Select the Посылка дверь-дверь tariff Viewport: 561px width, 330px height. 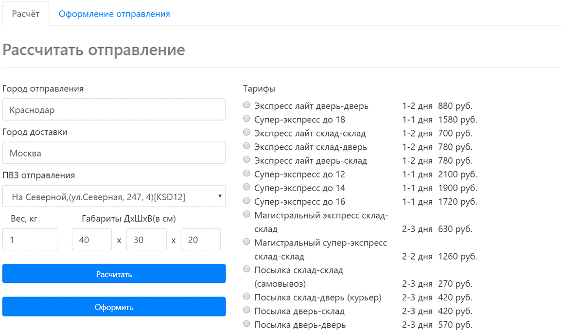tap(247, 324)
